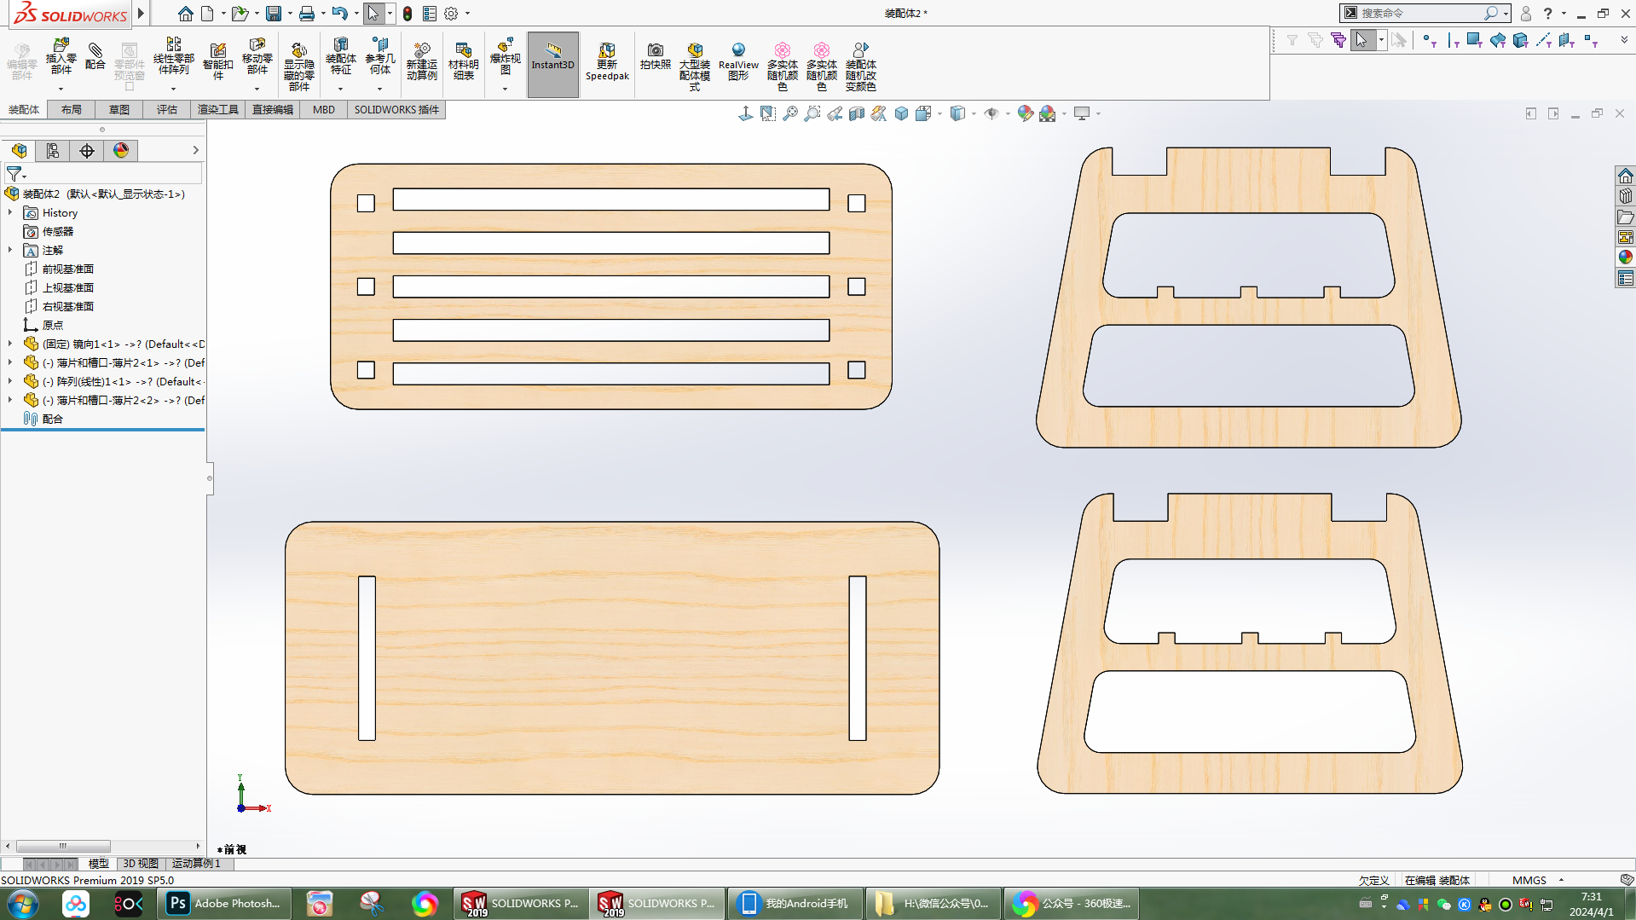Viewport: 1636px width, 920px height.
Task: Expand the 镜向1<1> component node
Action: pos(10,344)
